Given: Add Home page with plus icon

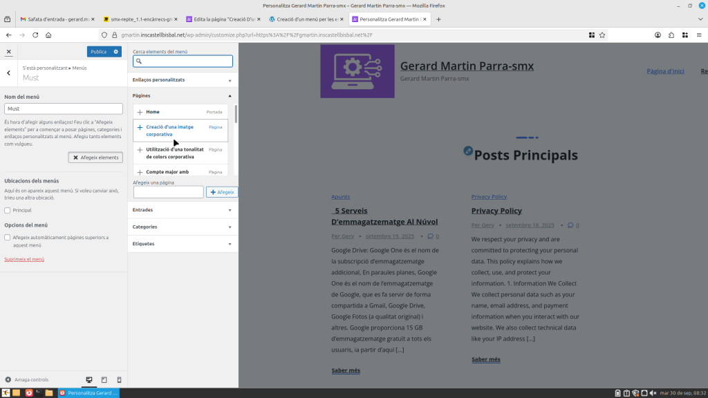Looking at the screenshot, I should (x=140, y=112).
